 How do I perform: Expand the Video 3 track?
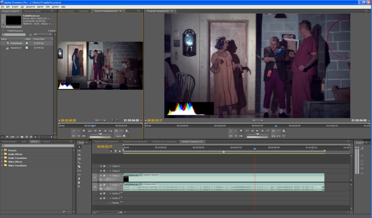tap(111, 166)
